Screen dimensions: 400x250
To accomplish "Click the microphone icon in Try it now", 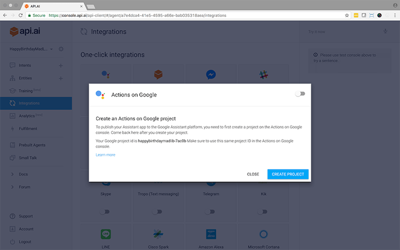I will coord(385,31).
